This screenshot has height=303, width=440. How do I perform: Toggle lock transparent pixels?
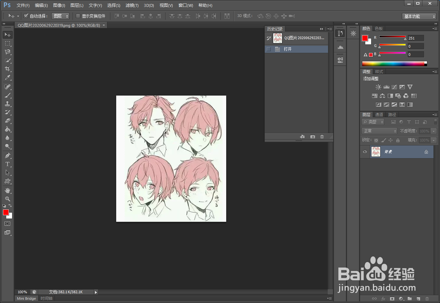pos(376,140)
